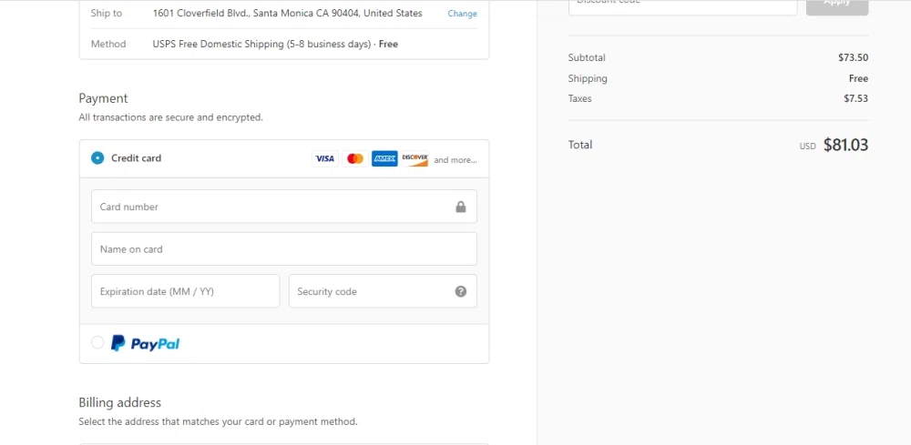Click the Discover card icon
Viewport: 911px width, 445px height.
click(x=415, y=159)
